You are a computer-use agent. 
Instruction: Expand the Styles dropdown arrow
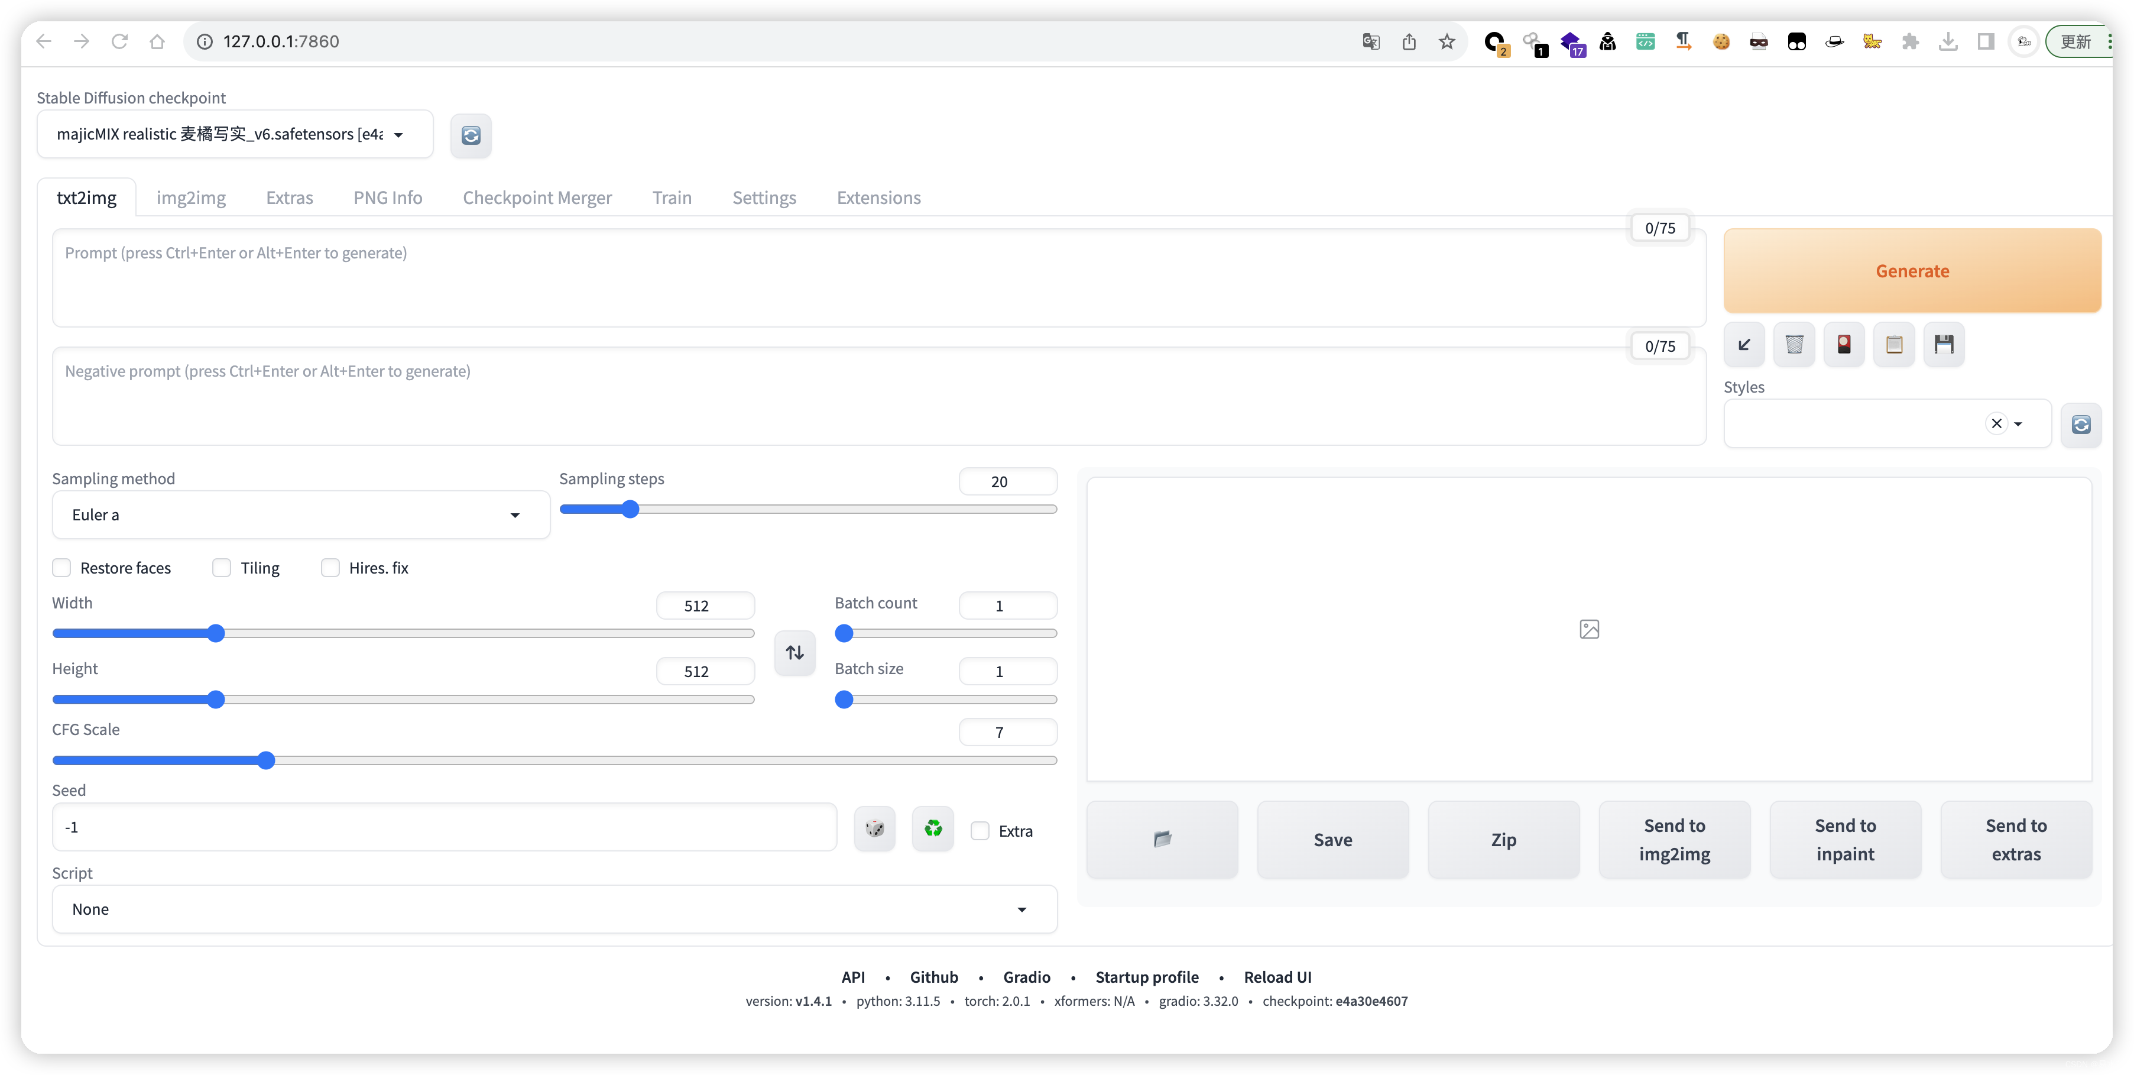click(x=2018, y=423)
